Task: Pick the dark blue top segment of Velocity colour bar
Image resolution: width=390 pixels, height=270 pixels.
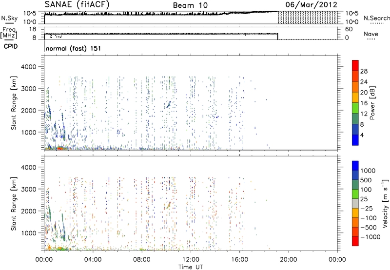Action: (x=355, y=165)
